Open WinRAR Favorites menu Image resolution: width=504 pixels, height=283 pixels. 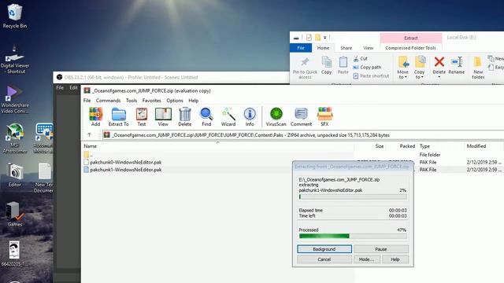(x=152, y=101)
